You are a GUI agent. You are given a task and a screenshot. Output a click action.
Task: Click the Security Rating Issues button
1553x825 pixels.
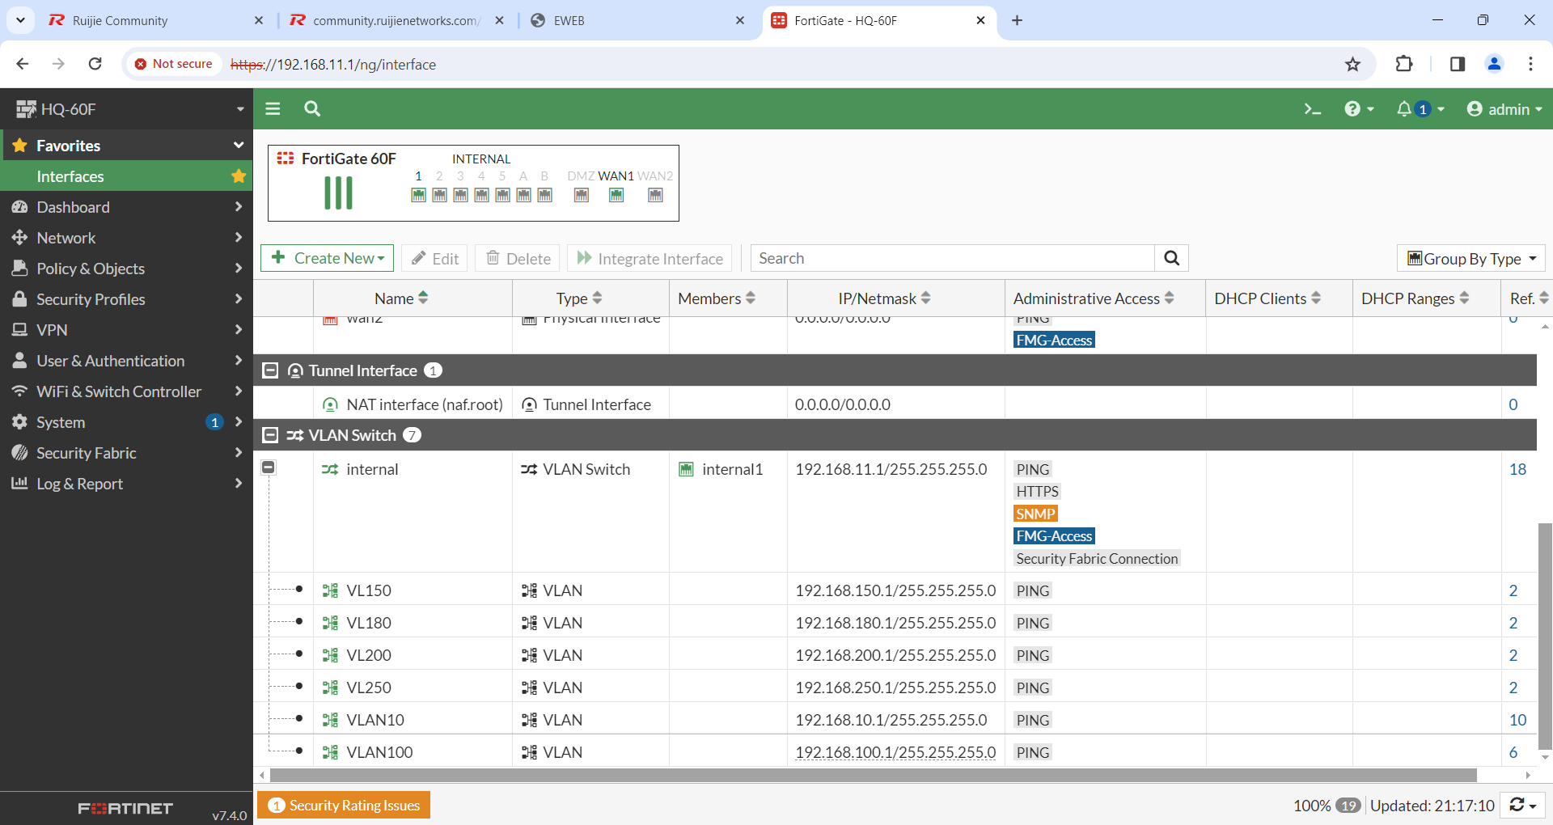click(344, 806)
